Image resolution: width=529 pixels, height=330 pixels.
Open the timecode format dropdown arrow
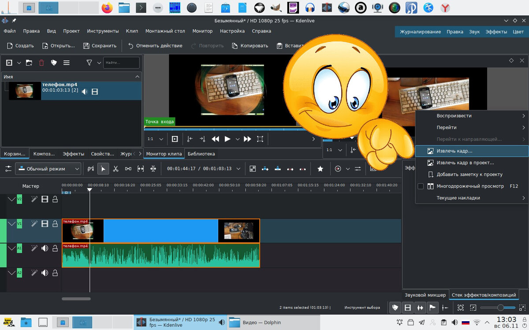[x=238, y=169]
